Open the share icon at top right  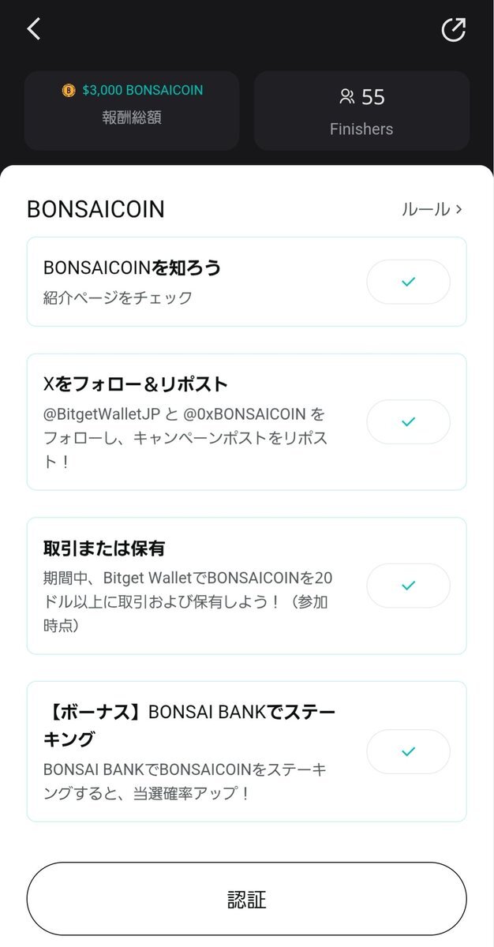point(454,29)
